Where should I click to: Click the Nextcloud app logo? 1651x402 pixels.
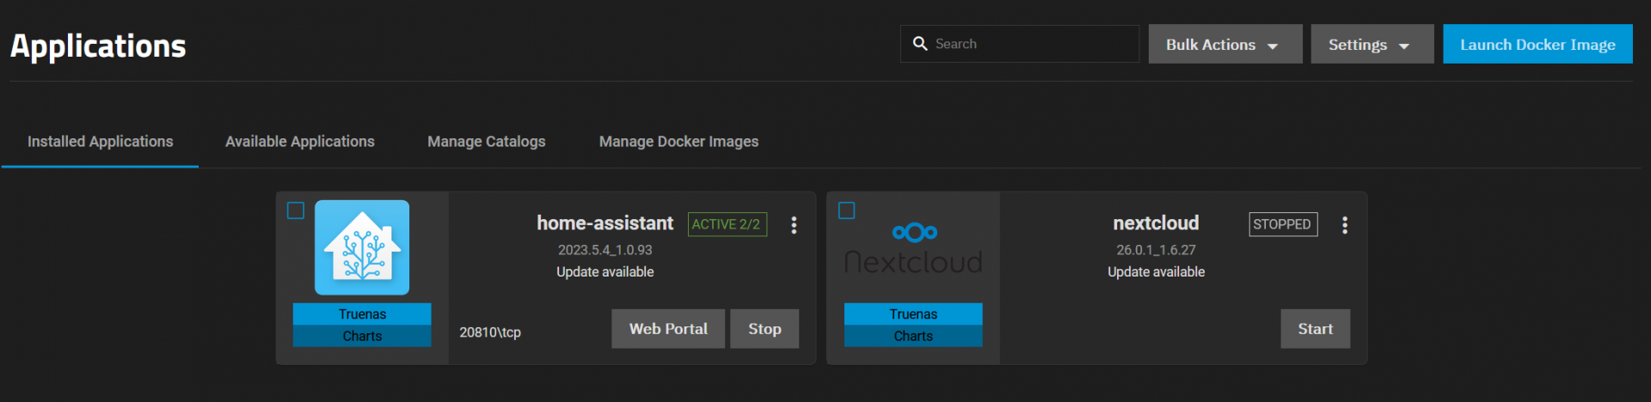click(913, 247)
